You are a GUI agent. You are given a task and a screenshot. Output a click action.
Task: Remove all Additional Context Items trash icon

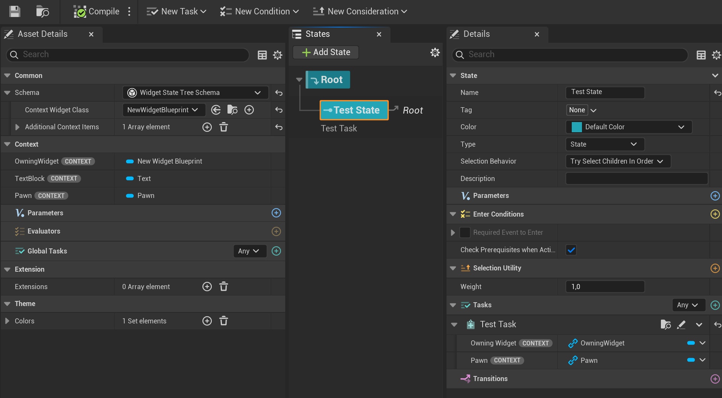pyautogui.click(x=224, y=127)
